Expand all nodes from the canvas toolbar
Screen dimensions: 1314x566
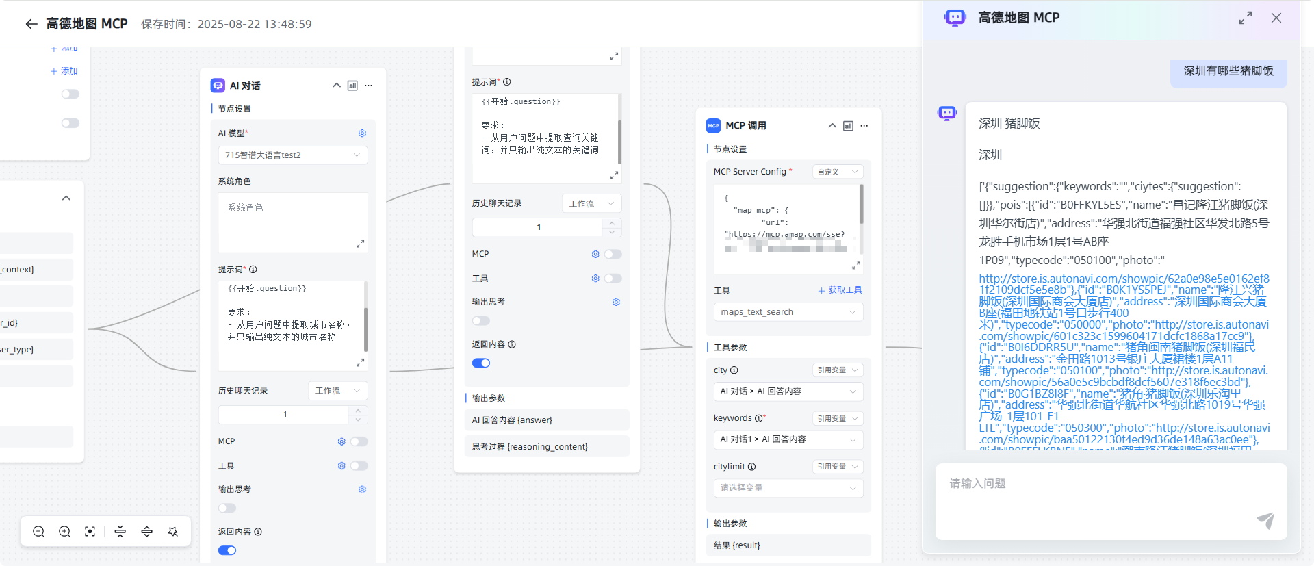click(146, 532)
